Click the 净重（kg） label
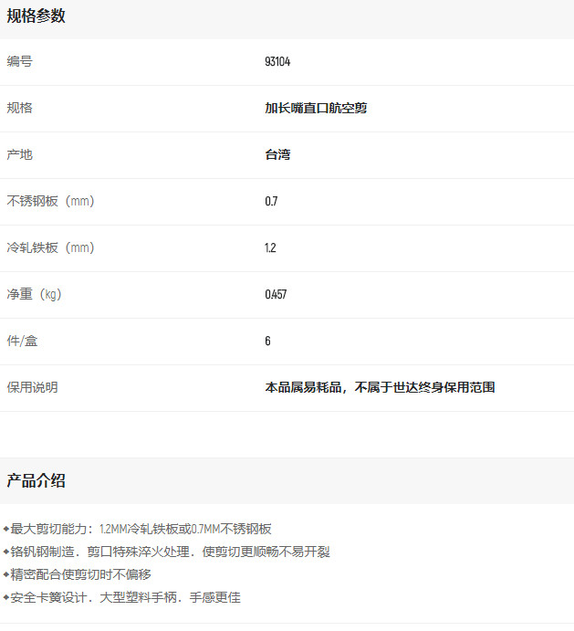The image size is (574, 631). 34,295
